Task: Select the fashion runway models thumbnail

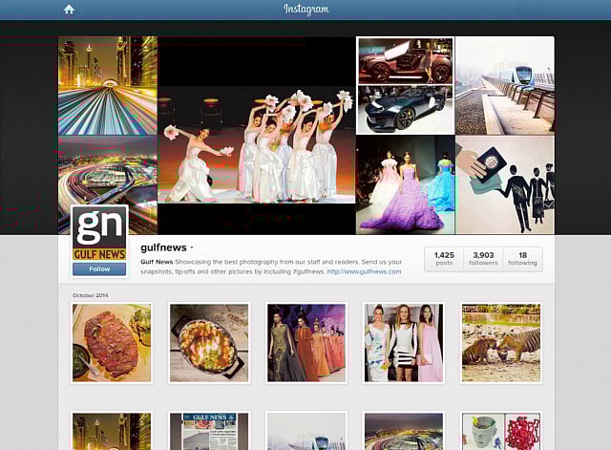Action: click(x=306, y=343)
